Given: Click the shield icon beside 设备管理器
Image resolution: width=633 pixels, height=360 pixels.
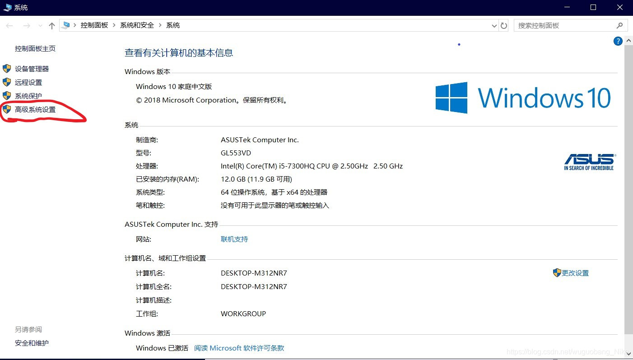Looking at the screenshot, I should click(7, 69).
